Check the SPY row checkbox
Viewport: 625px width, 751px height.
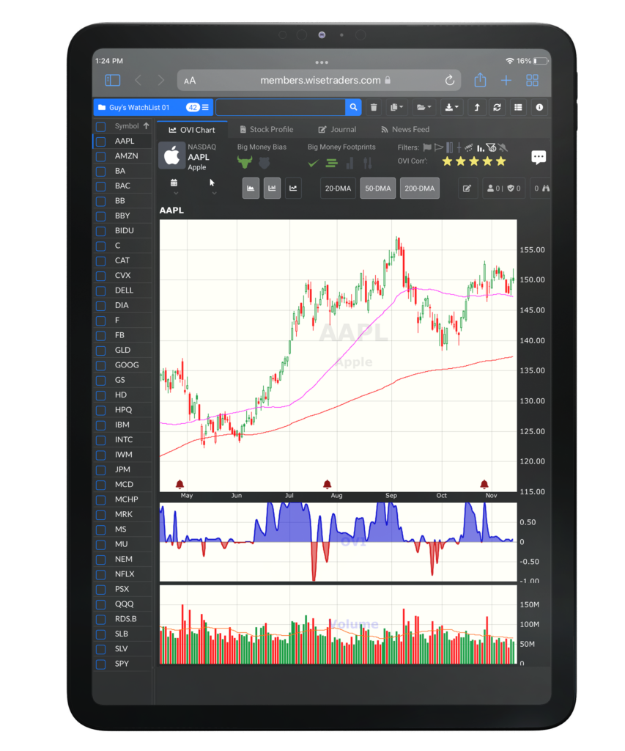101,664
